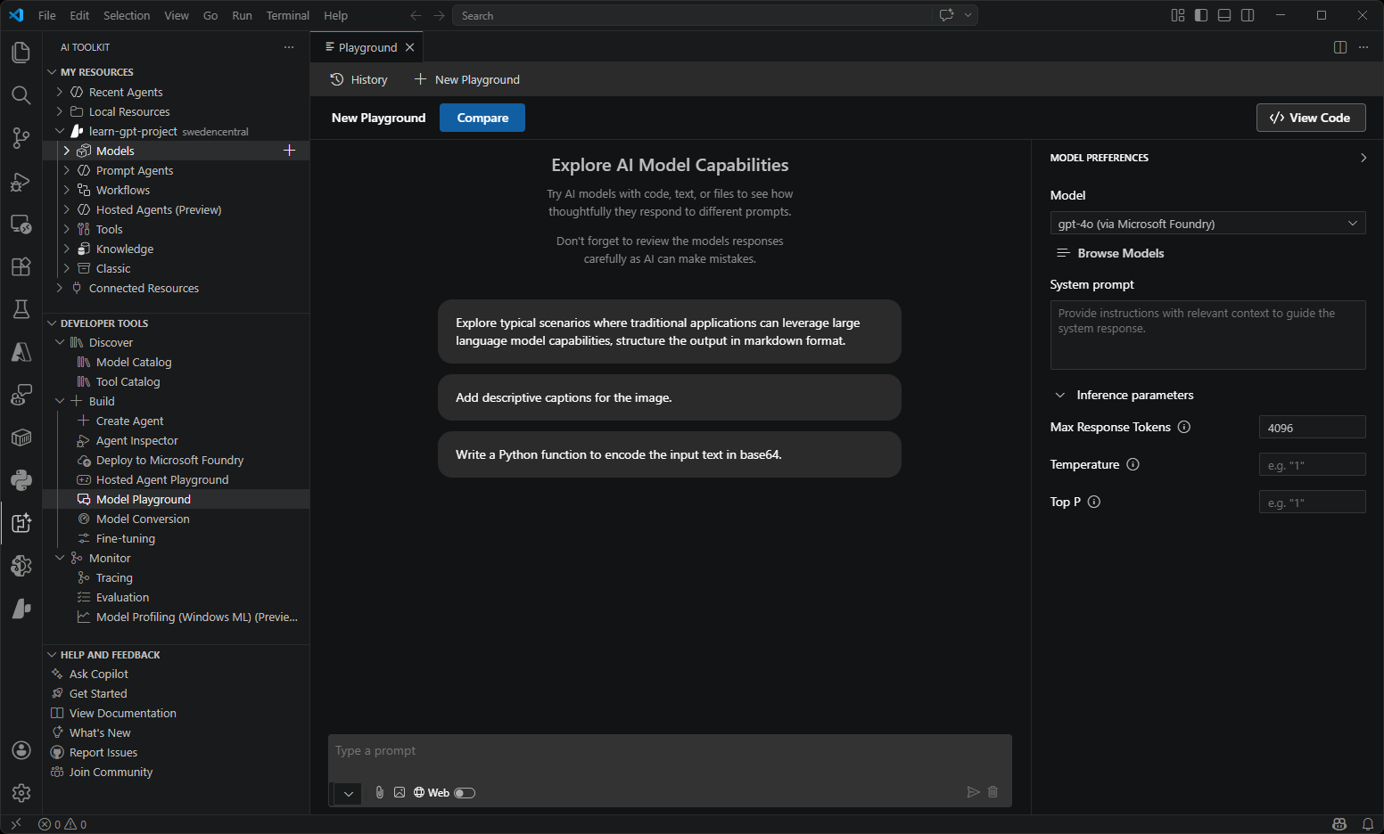Attach an image via the image icon
The image size is (1384, 834).
400,792
